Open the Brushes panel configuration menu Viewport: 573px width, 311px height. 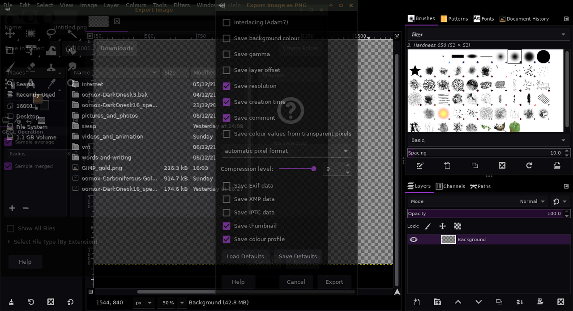(x=566, y=19)
